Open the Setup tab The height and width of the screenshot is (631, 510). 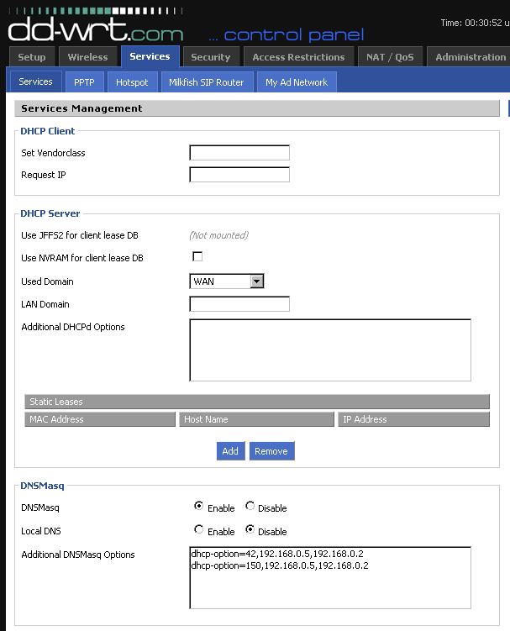point(32,57)
